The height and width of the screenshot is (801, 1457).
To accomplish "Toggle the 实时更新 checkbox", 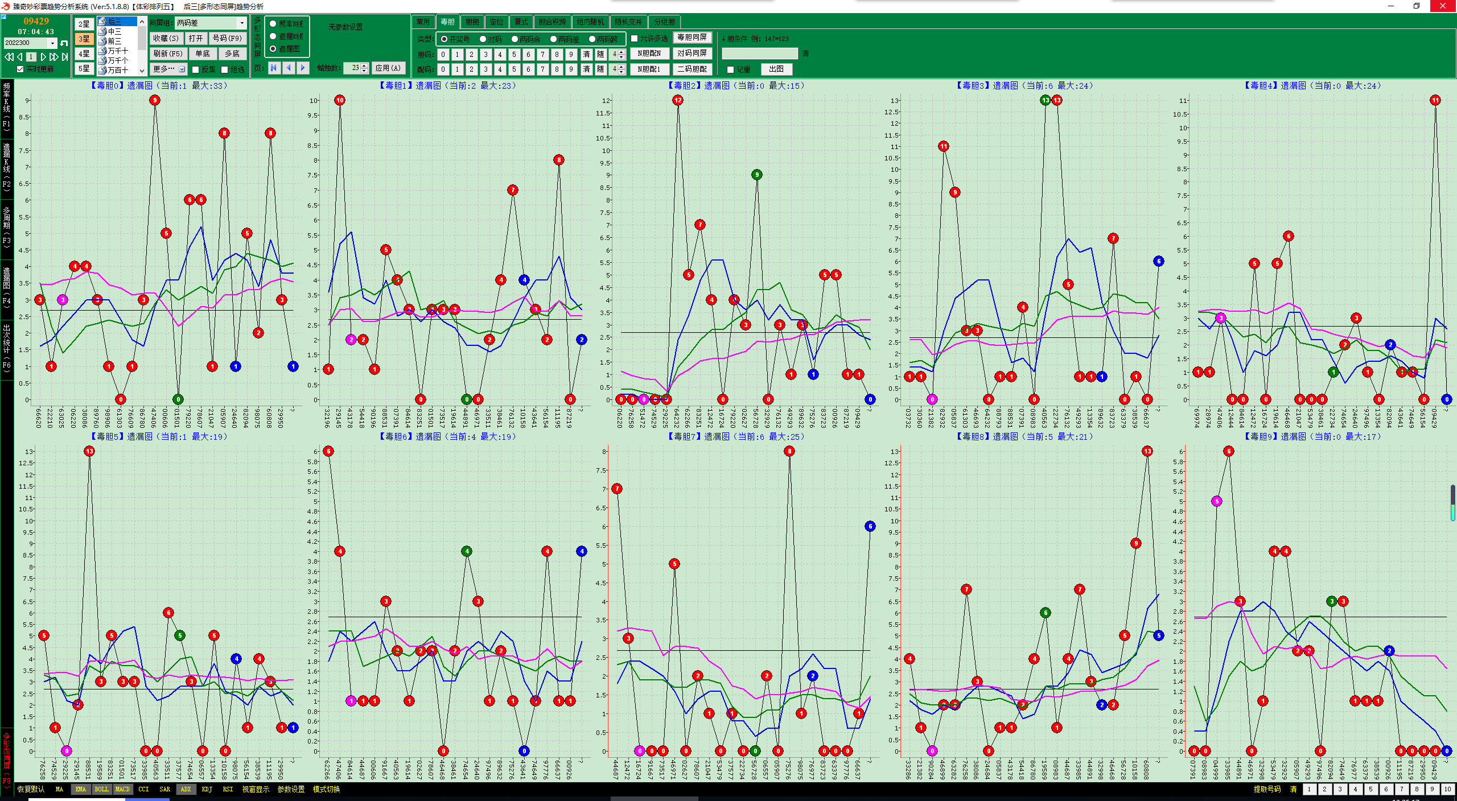I will (20, 69).
